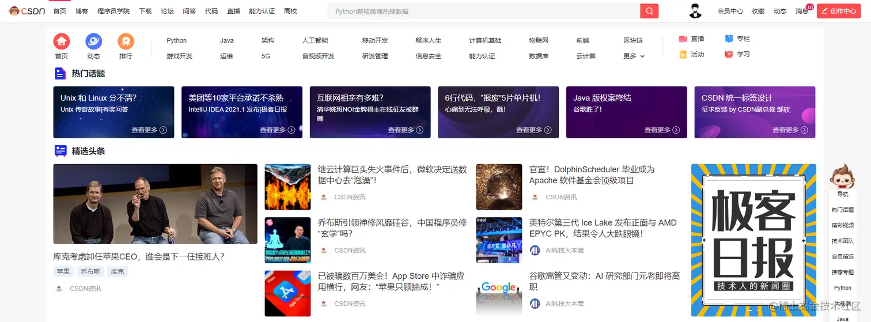Click AI科技大本营 avatar under 英特尔 article

click(535, 250)
